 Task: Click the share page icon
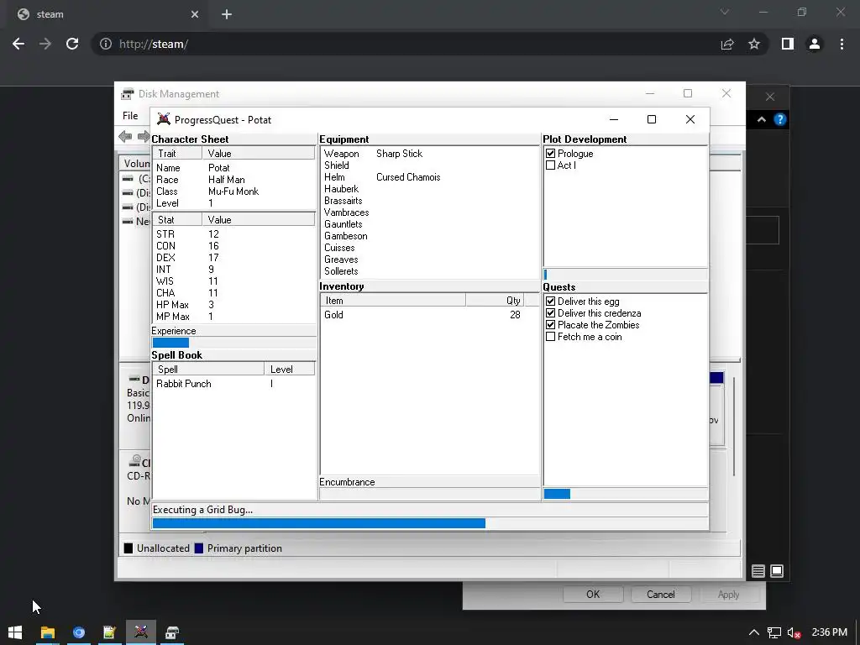[727, 44]
